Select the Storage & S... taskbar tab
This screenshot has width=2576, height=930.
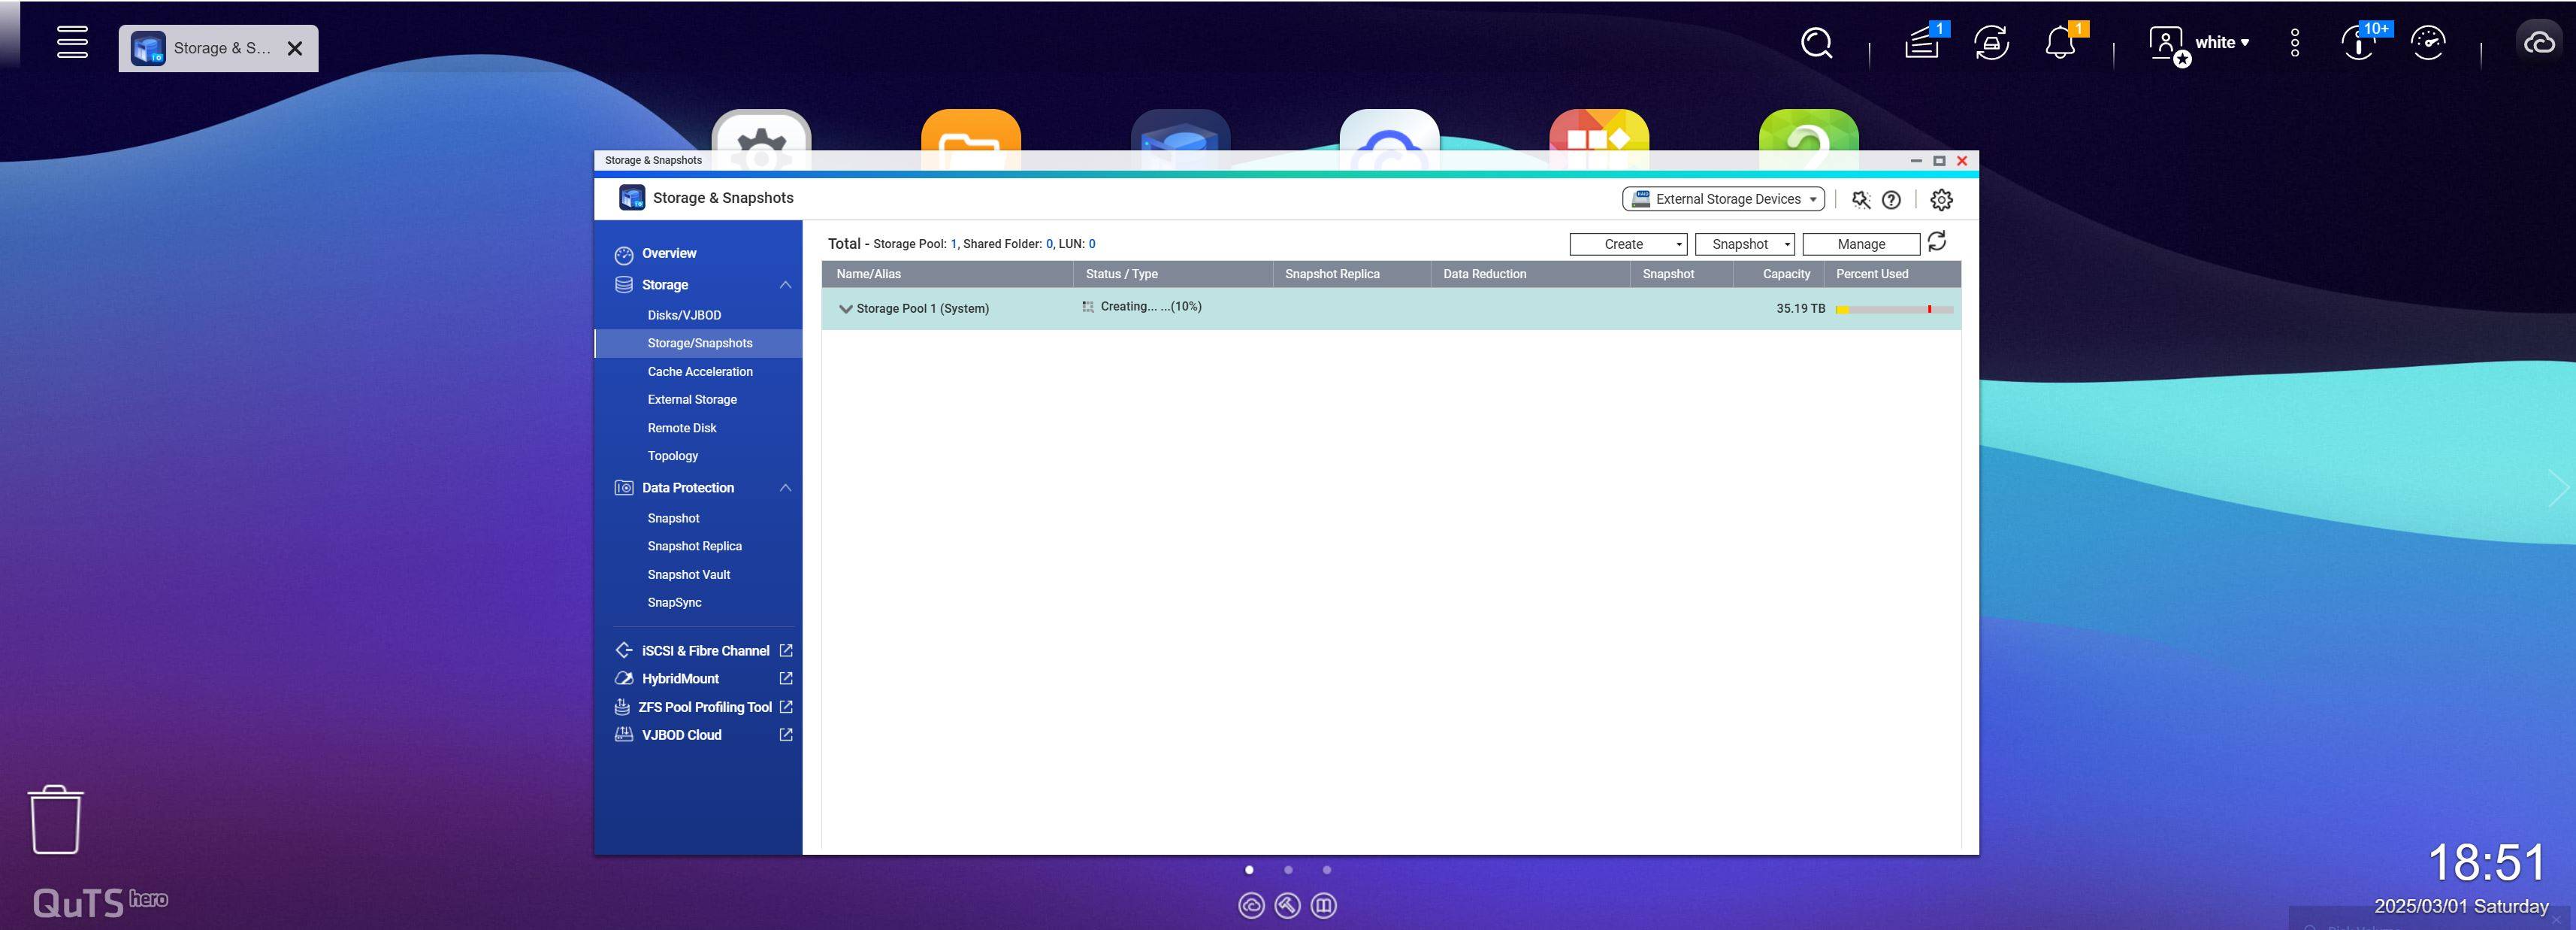point(218,48)
